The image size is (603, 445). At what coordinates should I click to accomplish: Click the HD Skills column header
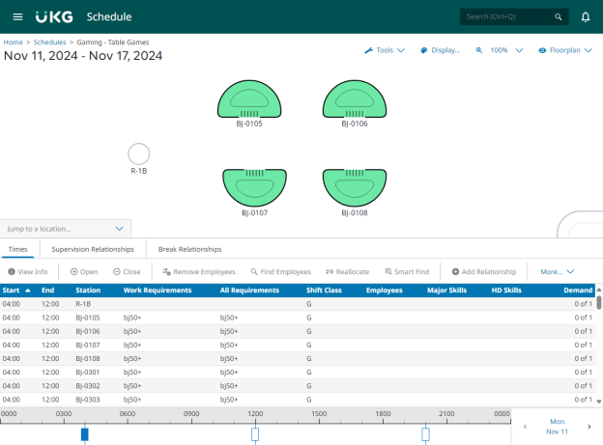506,291
